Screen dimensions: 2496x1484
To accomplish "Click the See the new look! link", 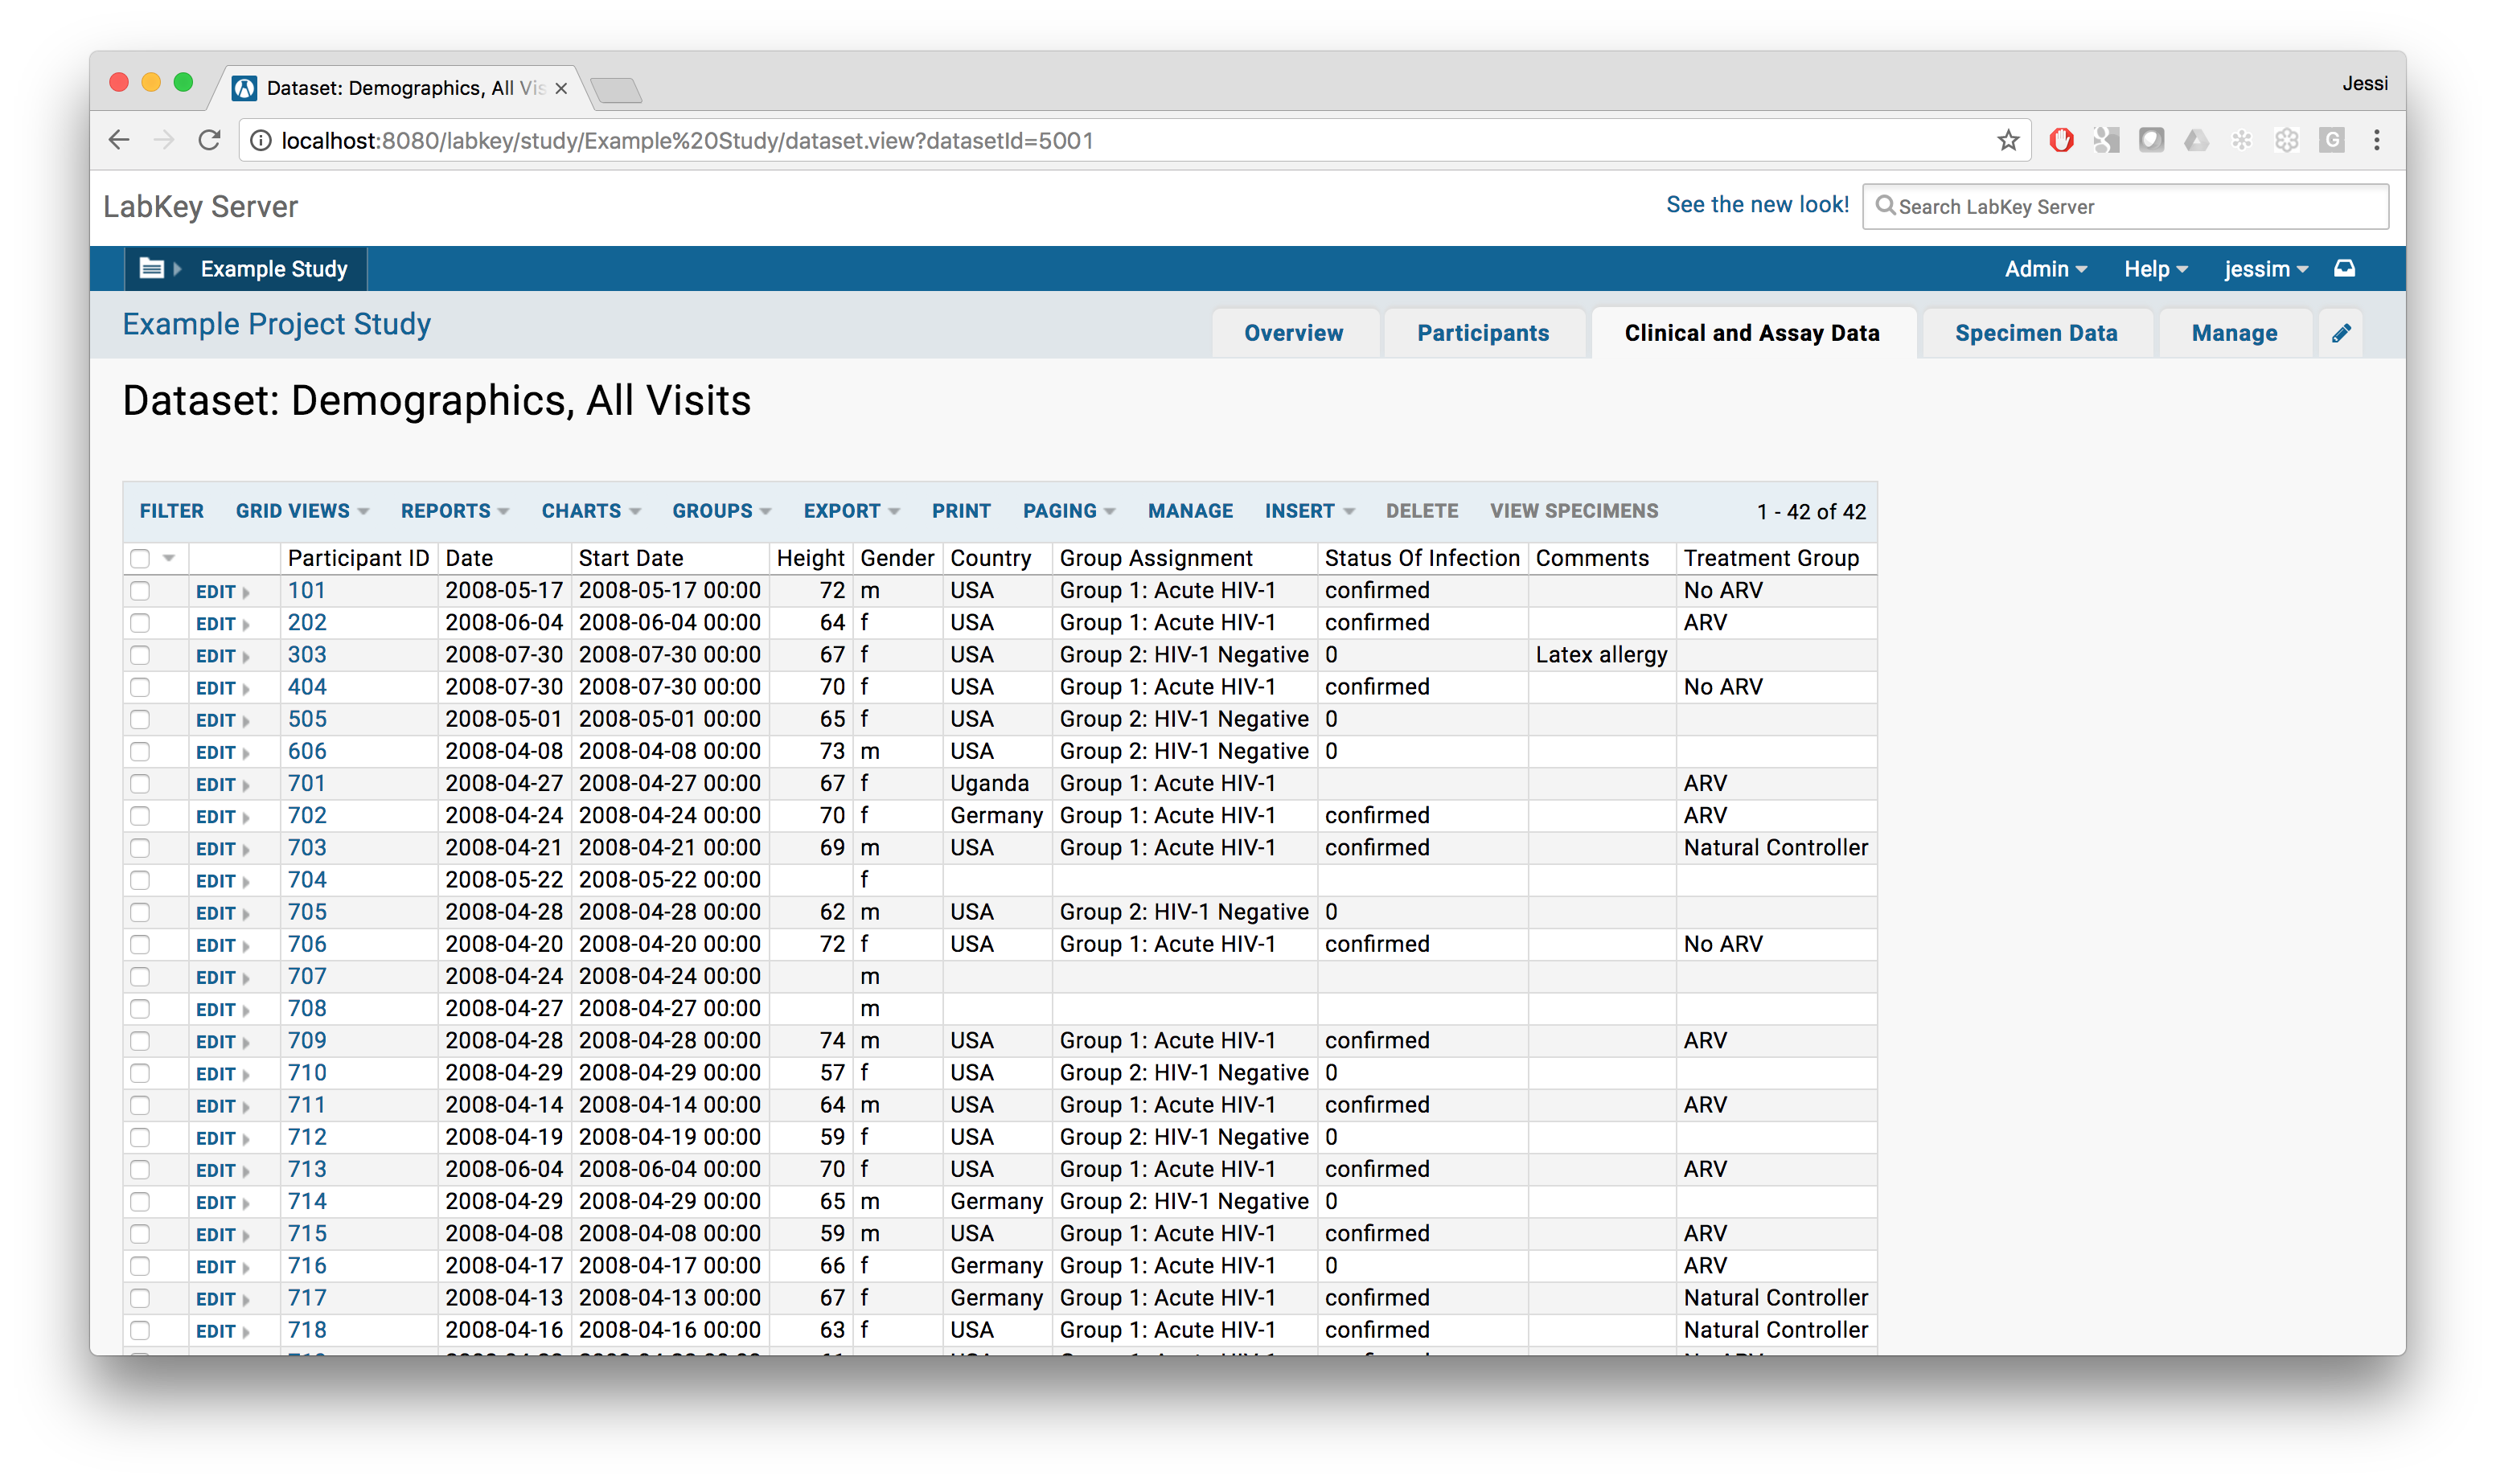I will tap(1757, 205).
